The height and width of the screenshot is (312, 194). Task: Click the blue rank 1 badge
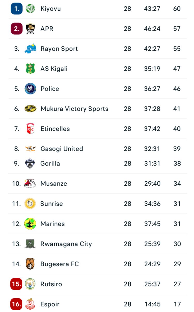pos(17,9)
